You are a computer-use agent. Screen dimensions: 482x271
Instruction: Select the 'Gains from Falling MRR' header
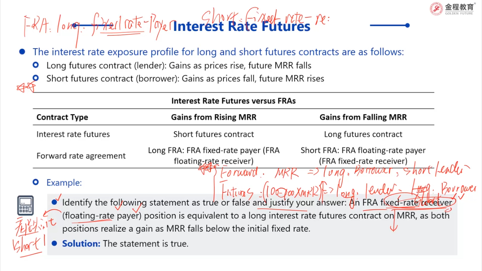click(363, 117)
